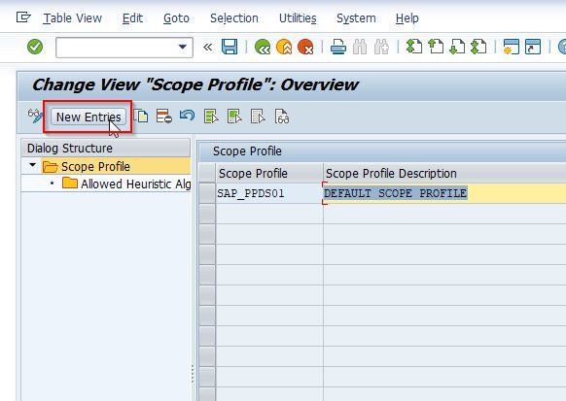This screenshot has height=401, width=566.
Task: Select the first empty row selector
Action: click(x=207, y=214)
